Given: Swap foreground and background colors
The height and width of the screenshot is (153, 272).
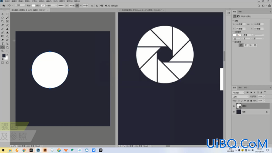Looking at the screenshot, I should 7,55.
